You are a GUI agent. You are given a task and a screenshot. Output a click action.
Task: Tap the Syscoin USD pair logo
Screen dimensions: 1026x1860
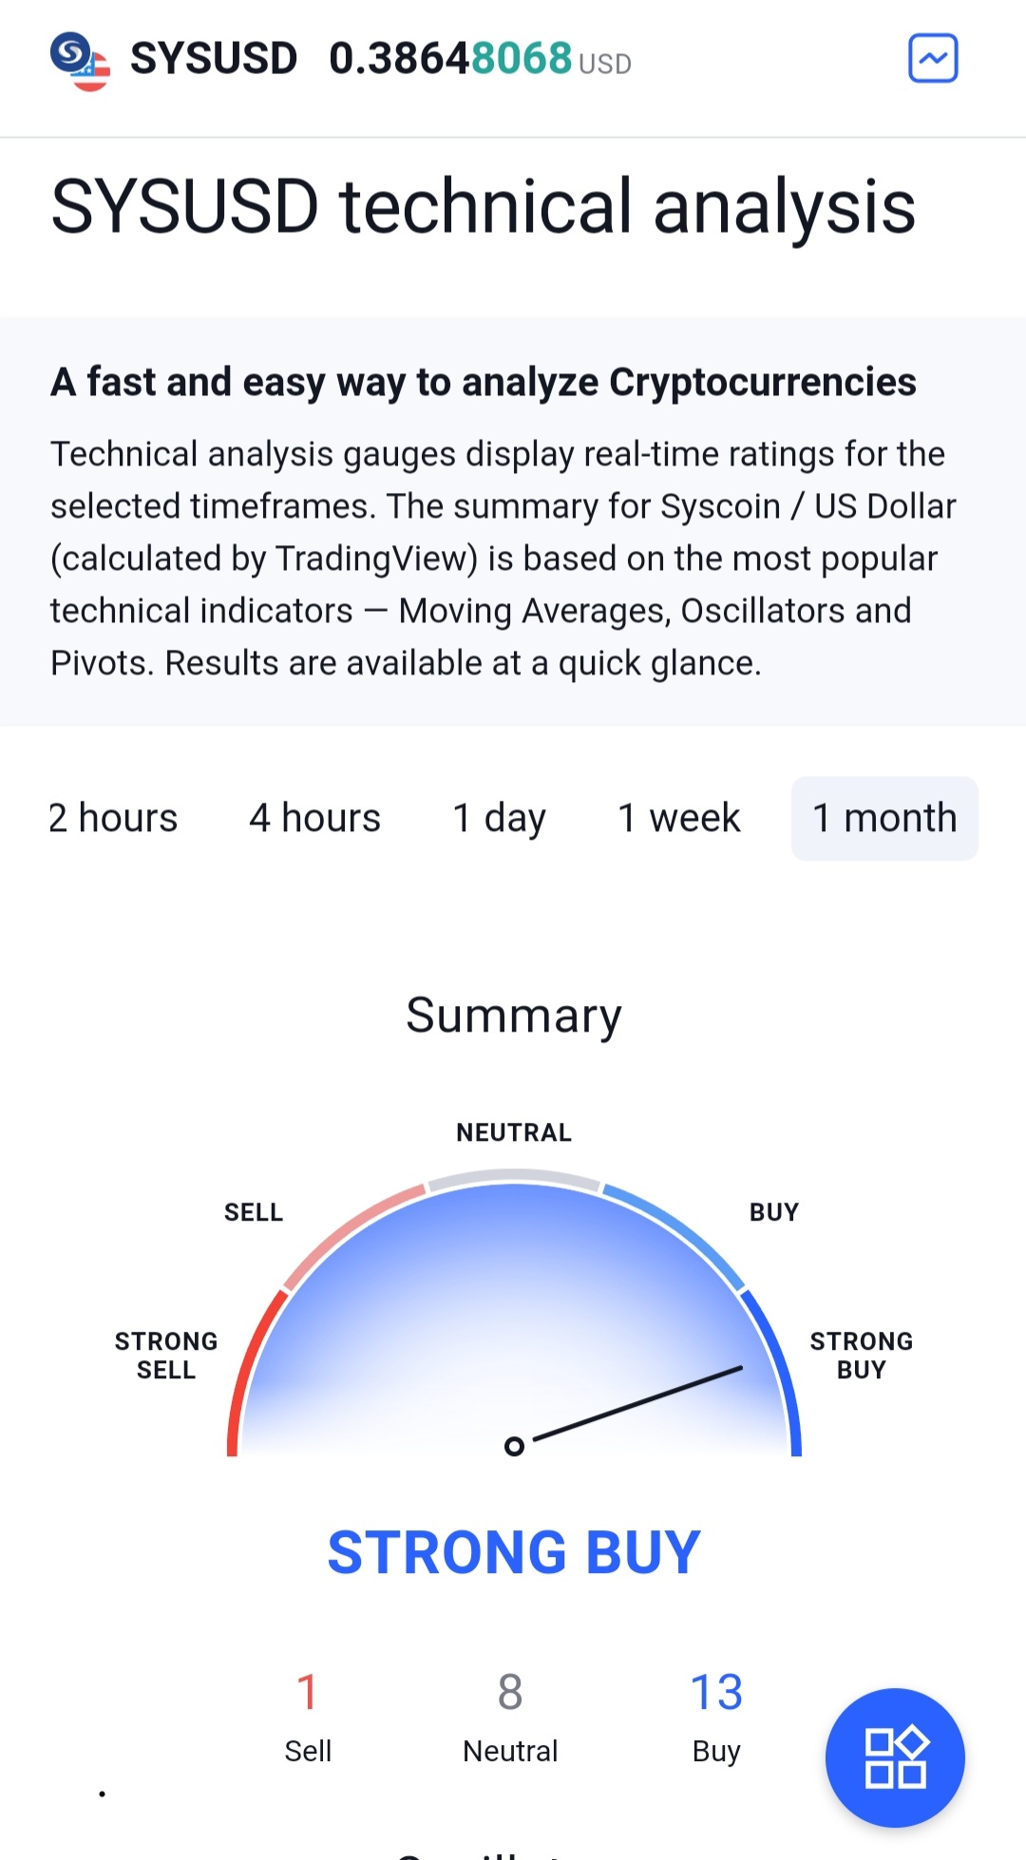(80, 61)
